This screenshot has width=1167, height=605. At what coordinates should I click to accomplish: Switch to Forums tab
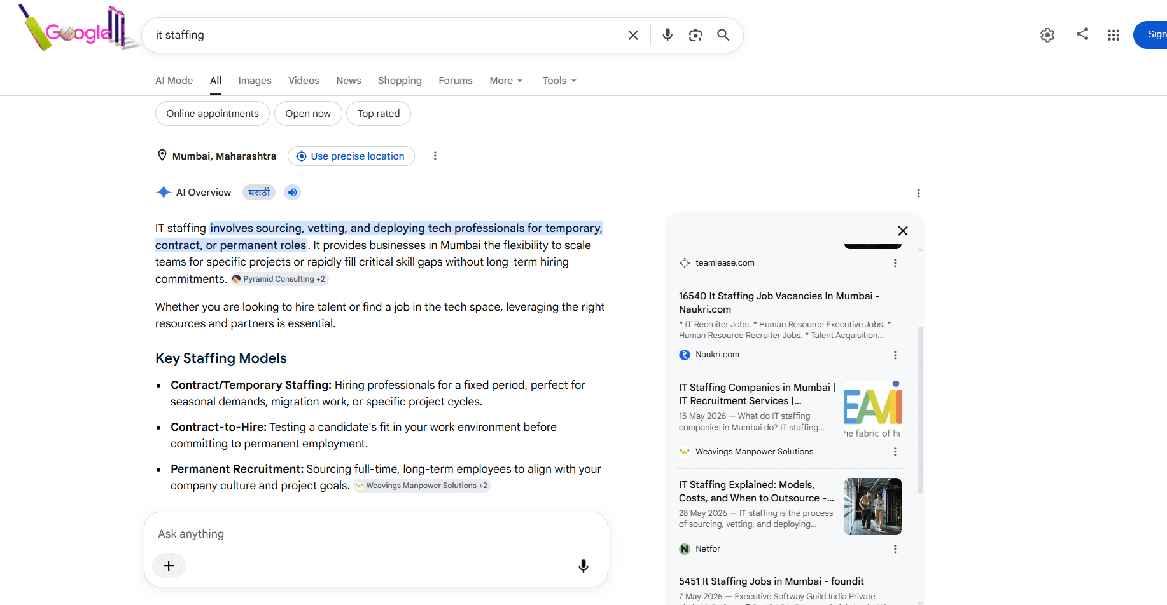pyautogui.click(x=456, y=81)
